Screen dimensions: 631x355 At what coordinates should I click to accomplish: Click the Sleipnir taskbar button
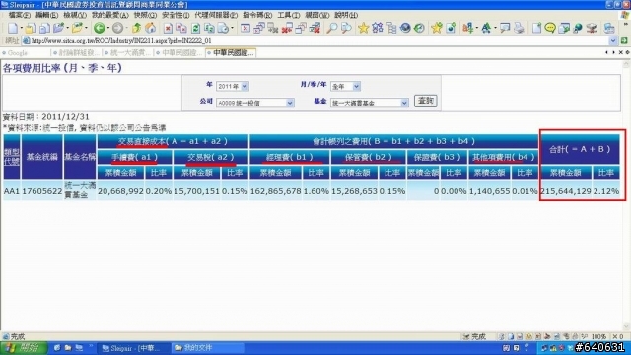[x=134, y=348]
